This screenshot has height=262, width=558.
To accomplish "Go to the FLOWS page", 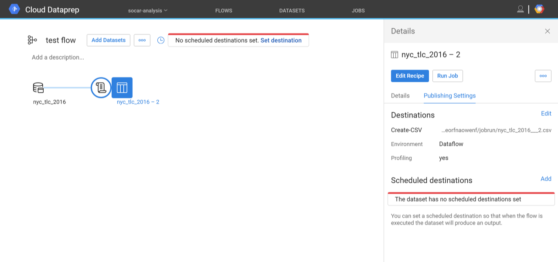I will click(224, 10).
